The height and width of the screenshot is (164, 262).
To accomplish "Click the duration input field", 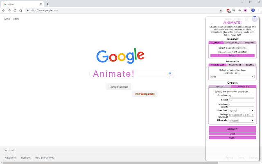I will click(242, 96).
